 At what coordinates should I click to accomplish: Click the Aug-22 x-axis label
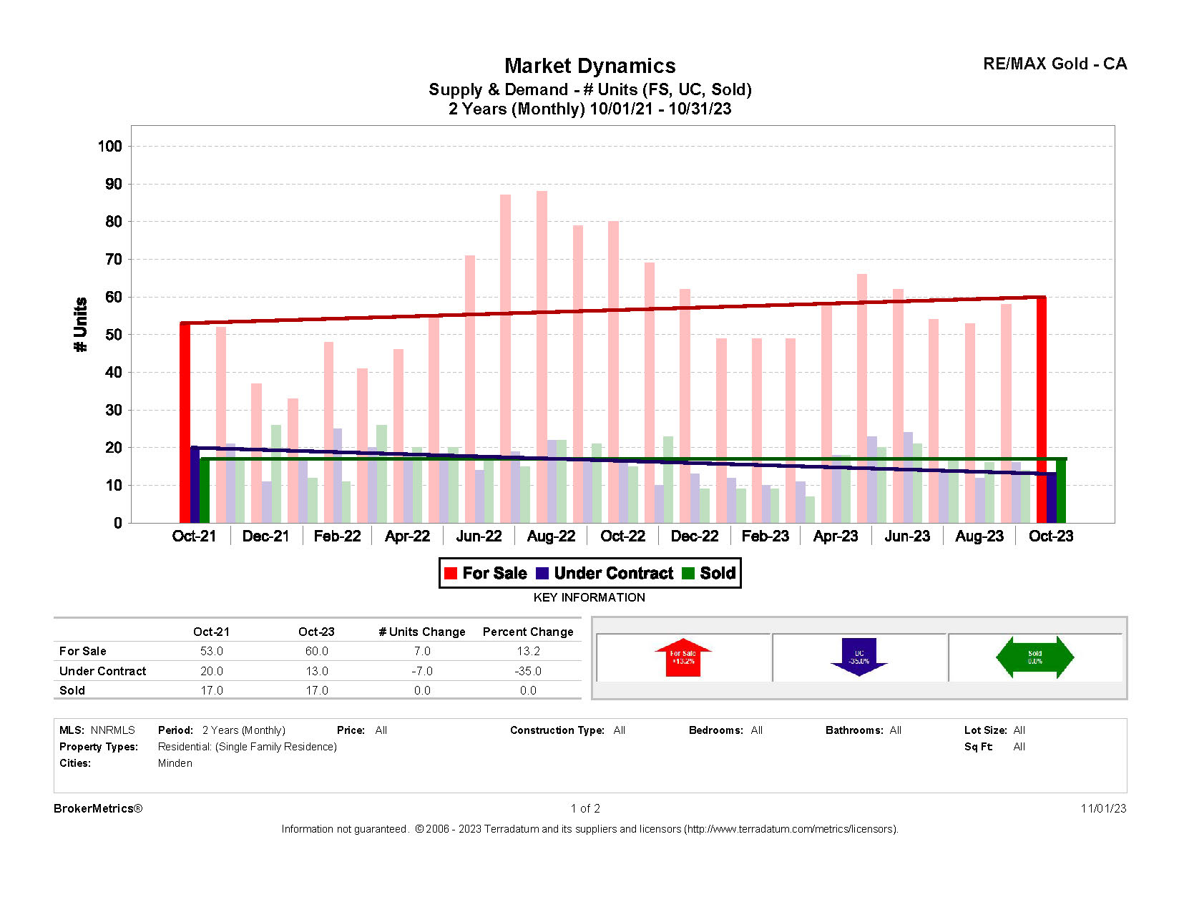[551, 536]
